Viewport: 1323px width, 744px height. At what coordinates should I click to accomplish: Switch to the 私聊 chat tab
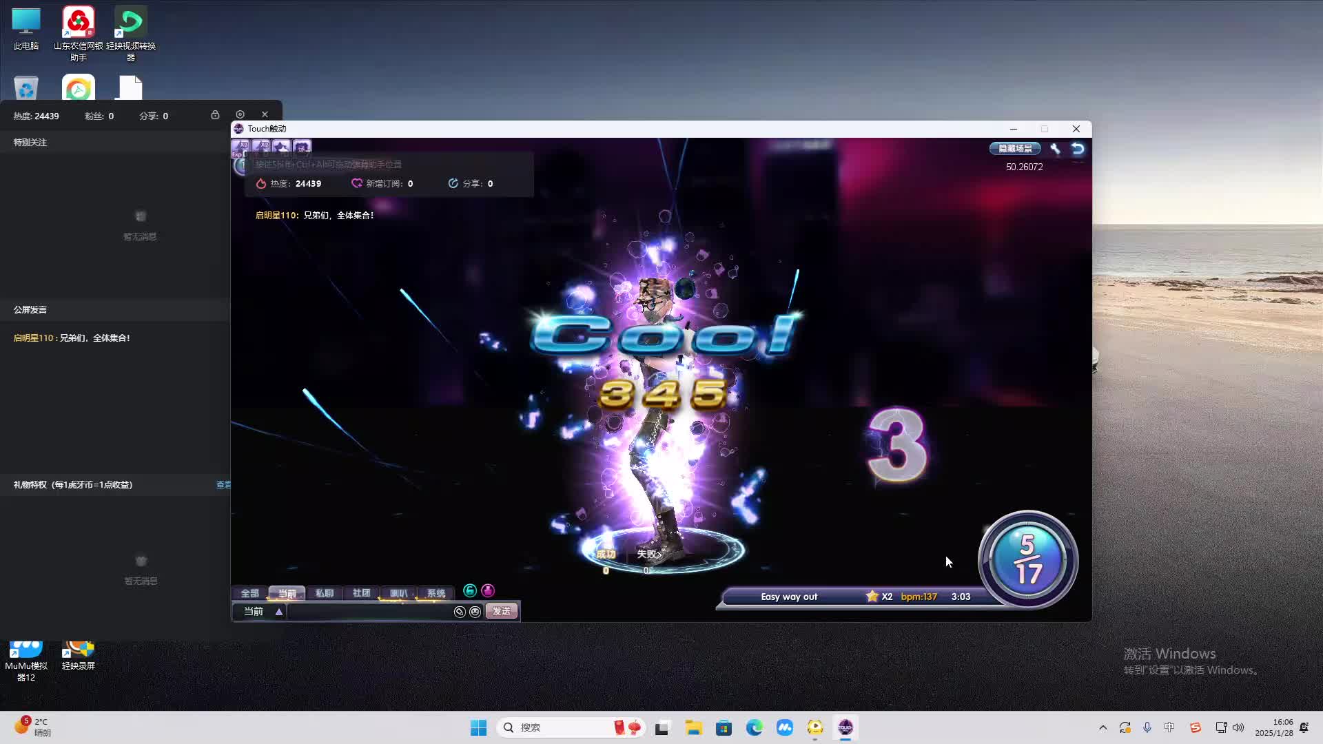click(324, 593)
